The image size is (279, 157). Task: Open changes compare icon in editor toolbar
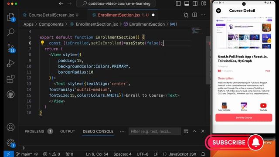pos(186,15)
